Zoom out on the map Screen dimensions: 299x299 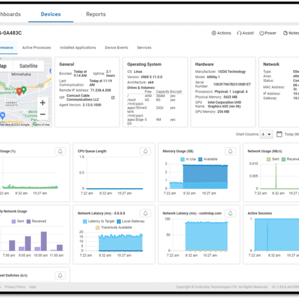(x=43, y=114)
